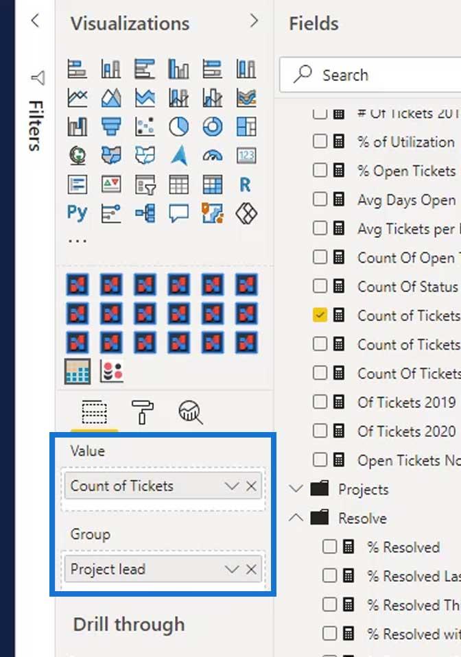Check the Of Tickets 2019 measure
Screen dimensions: 461x657
tap(320, 402)
